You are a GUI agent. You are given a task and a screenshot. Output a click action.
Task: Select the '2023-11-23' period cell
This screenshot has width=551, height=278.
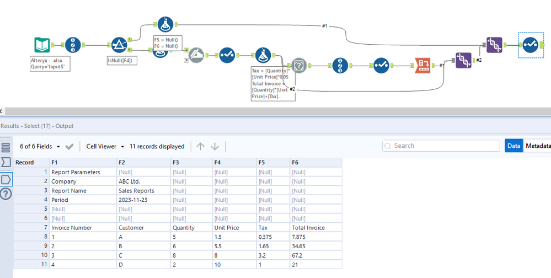click(x=144, y=200)
